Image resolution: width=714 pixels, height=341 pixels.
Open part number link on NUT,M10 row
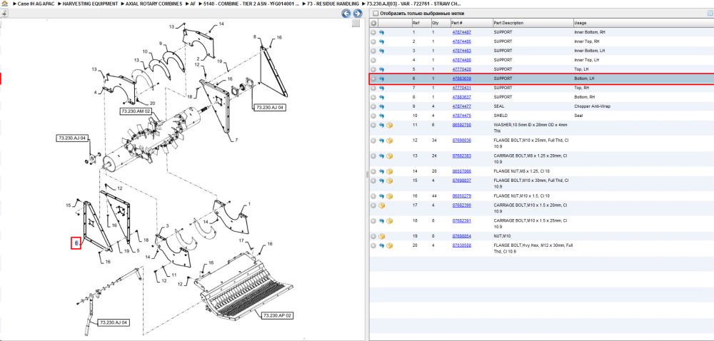(x=461, y=236)
